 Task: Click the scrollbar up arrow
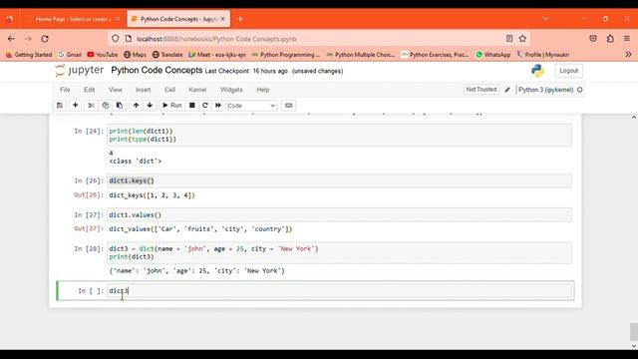(x=634, y=118)
